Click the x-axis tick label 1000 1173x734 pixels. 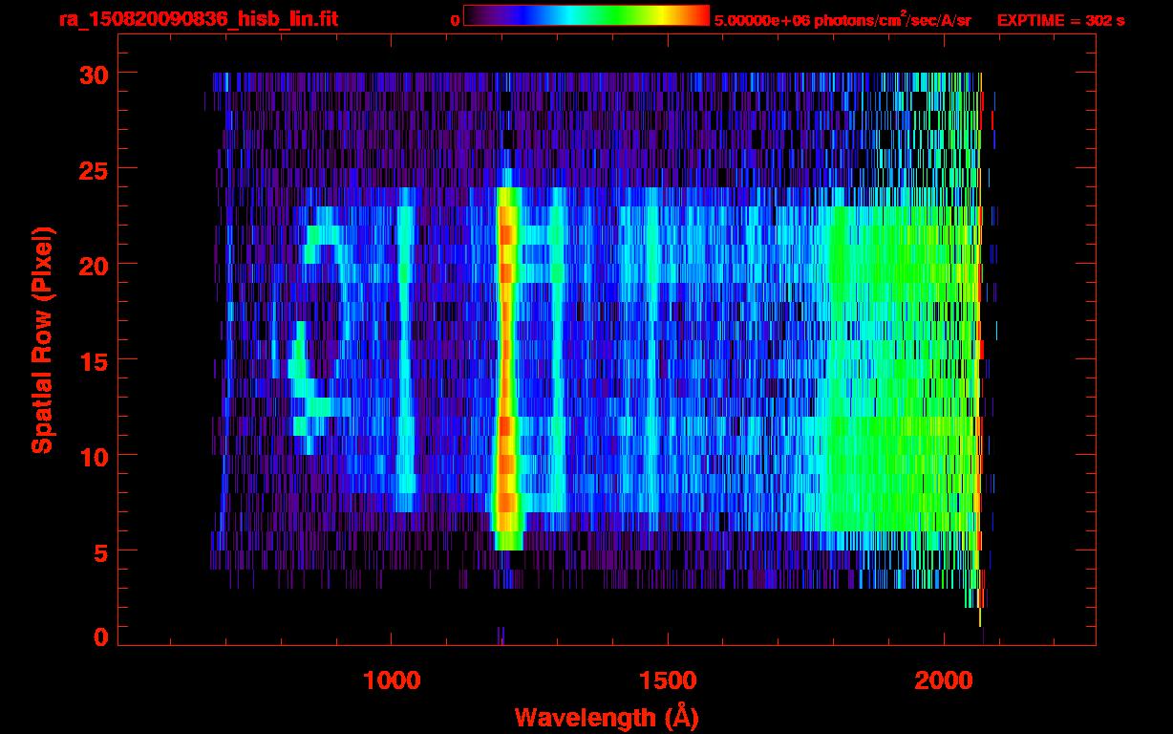click(391, 680)
